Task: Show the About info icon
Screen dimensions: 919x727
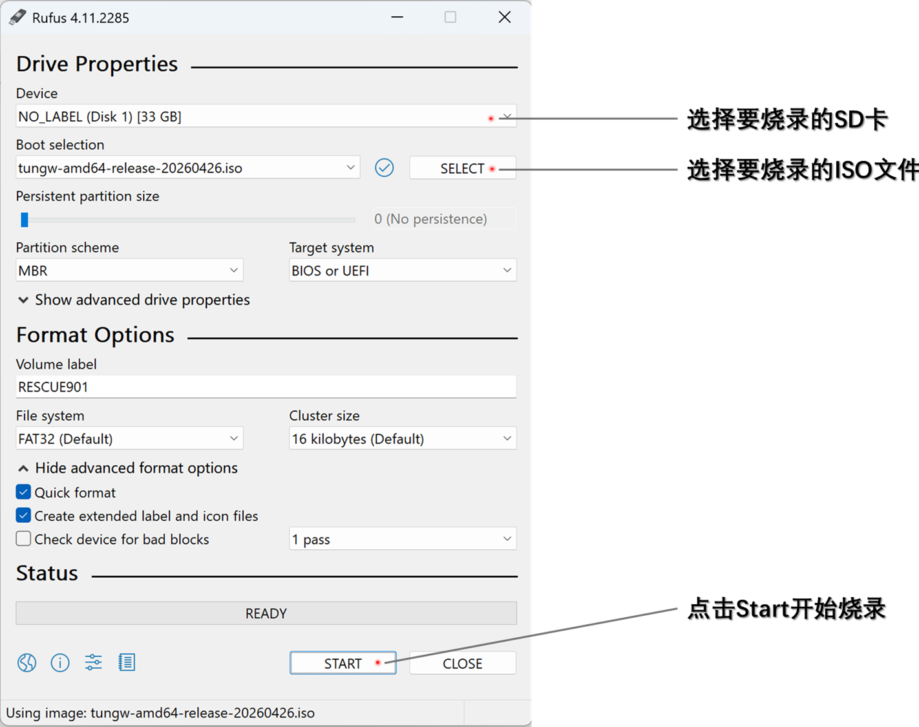Action: tap(60, 662)
